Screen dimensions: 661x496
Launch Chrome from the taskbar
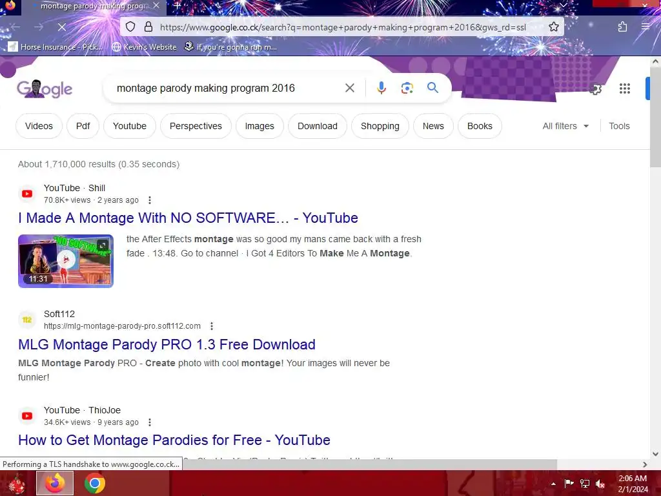pos(94,483)
